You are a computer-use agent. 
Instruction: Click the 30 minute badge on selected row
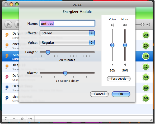(146, 56)
